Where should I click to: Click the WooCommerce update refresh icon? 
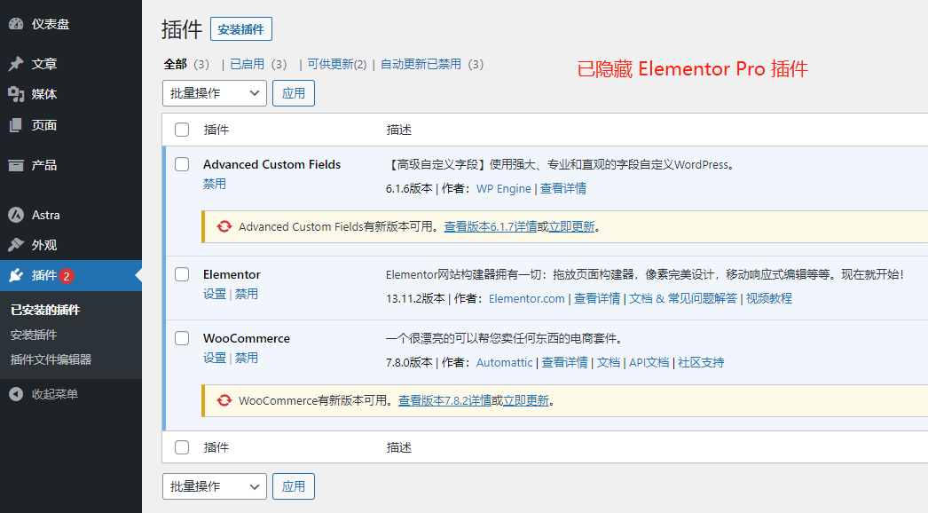(x=224, y=400)
